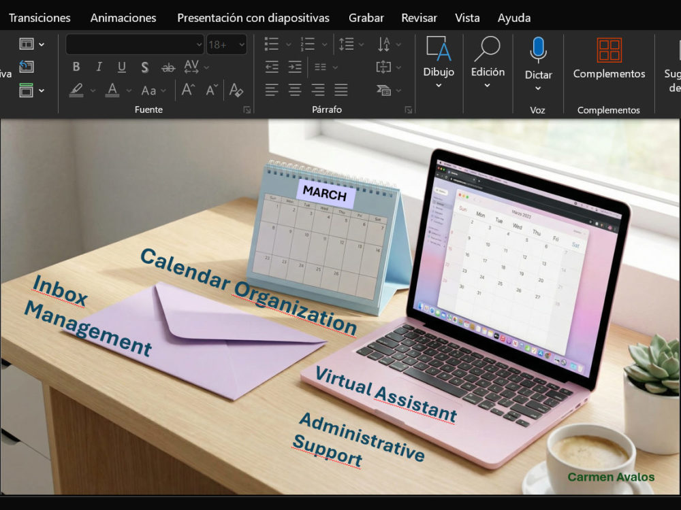Switch to Revisar tab

click(x=419, y=18)
